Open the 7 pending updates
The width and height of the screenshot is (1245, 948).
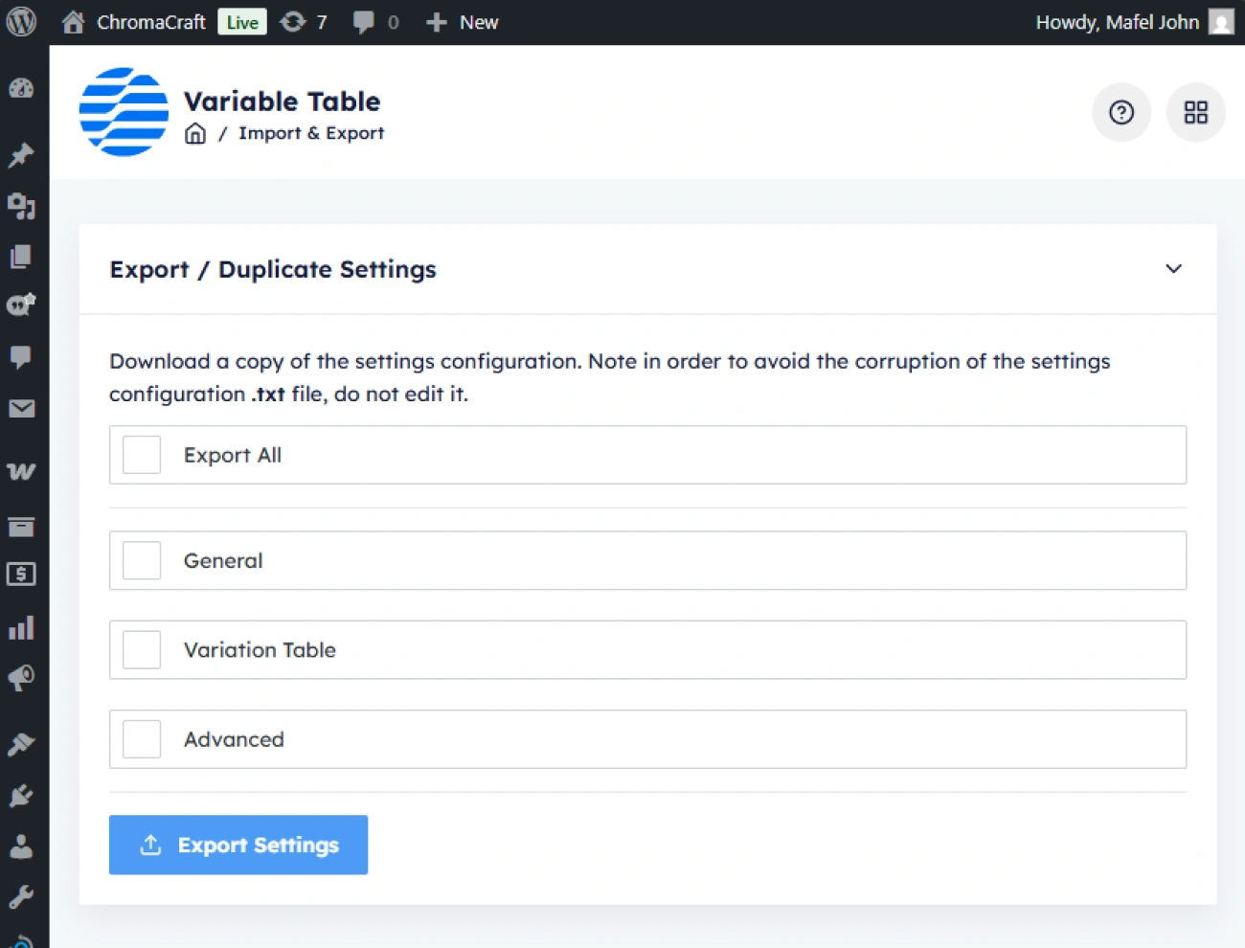pos(304,22)
